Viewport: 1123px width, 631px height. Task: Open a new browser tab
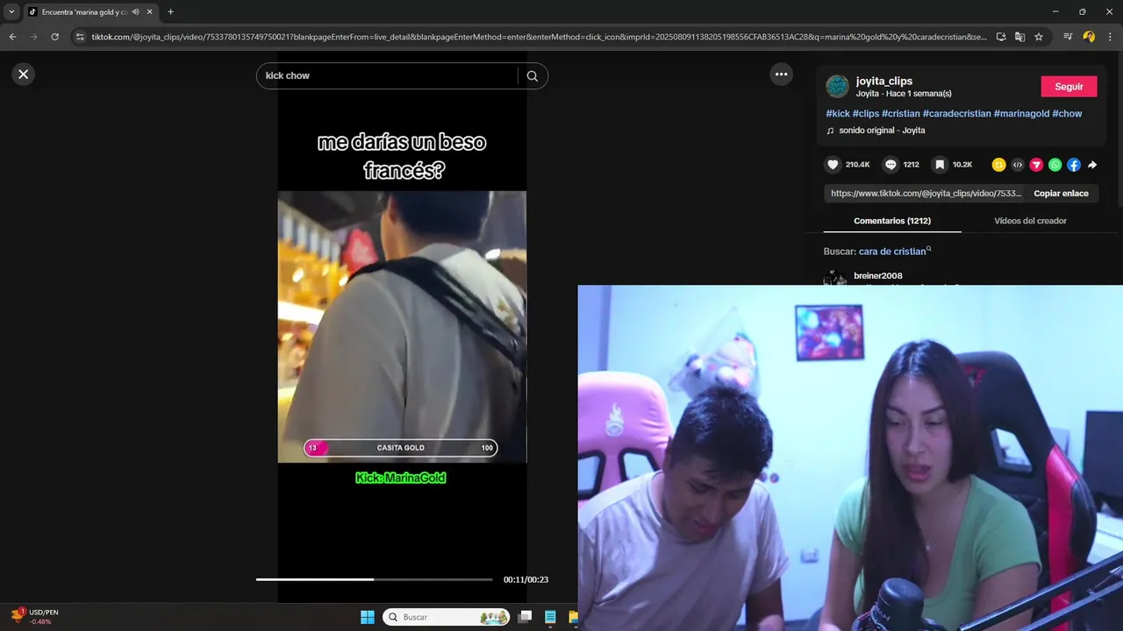click(x=170, y=12)
